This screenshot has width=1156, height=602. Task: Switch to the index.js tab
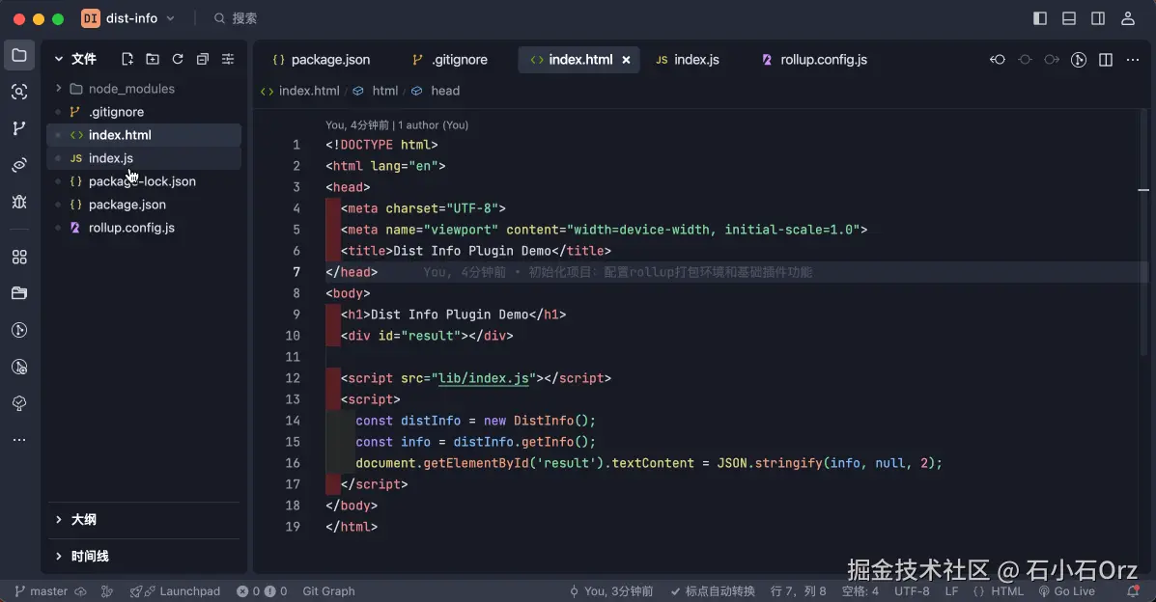pos(687,60)
